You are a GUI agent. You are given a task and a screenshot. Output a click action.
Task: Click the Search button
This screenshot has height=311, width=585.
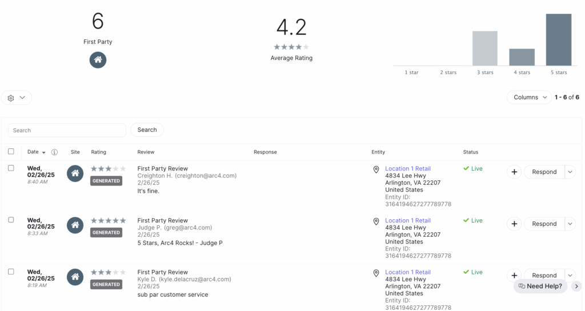coord(147,130)
